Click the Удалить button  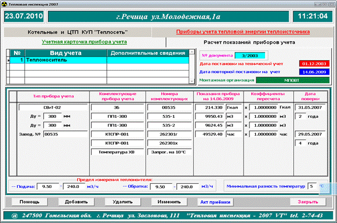click(x=123, y=202)
